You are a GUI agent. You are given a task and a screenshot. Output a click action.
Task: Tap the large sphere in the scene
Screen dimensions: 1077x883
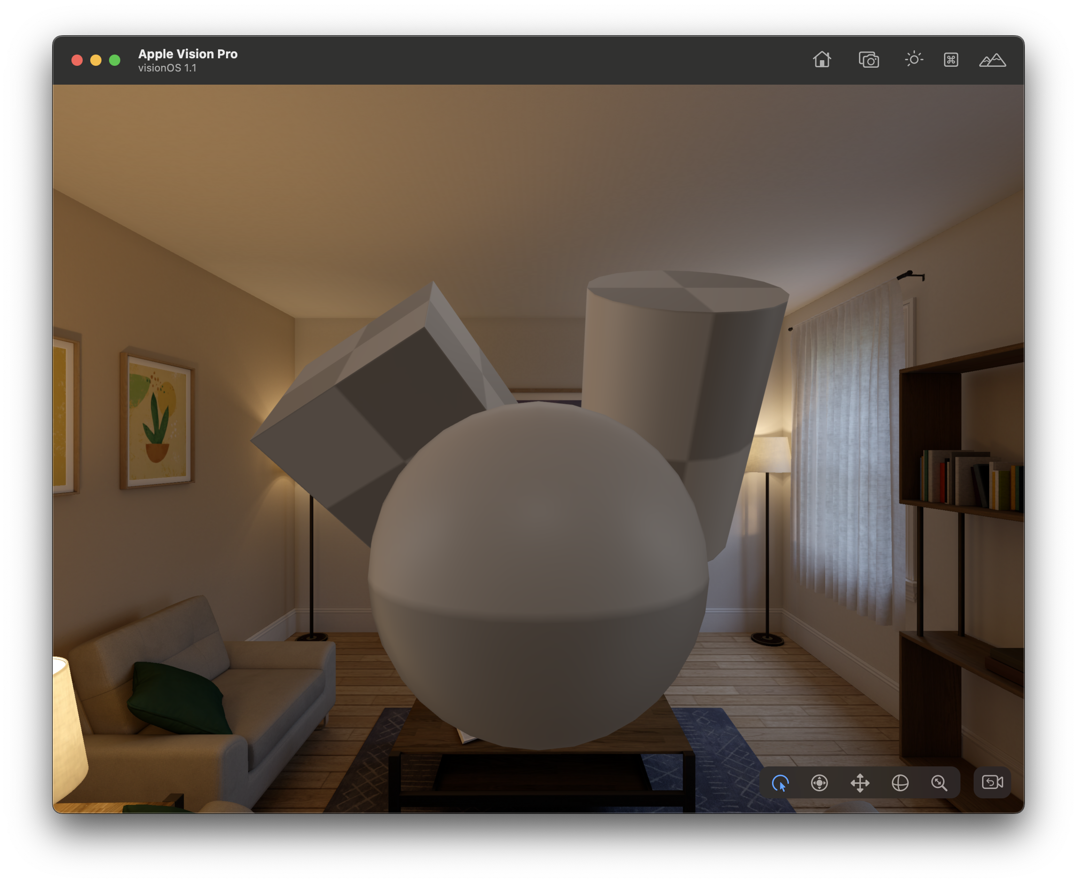[x=538, y=575]
